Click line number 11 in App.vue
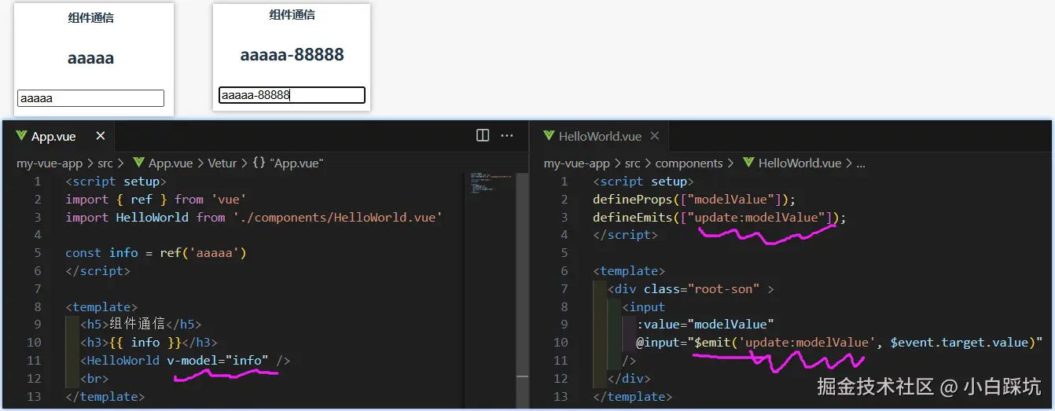Image resolution: width=1055 pixels, height=411 pixels. (34, 361)
